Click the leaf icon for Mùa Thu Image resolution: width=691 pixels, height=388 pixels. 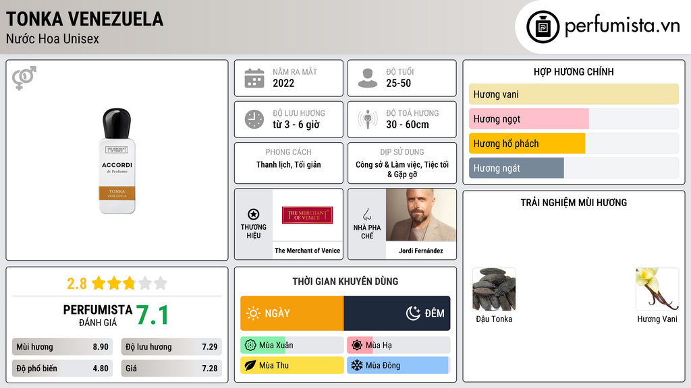coord(250,365)
